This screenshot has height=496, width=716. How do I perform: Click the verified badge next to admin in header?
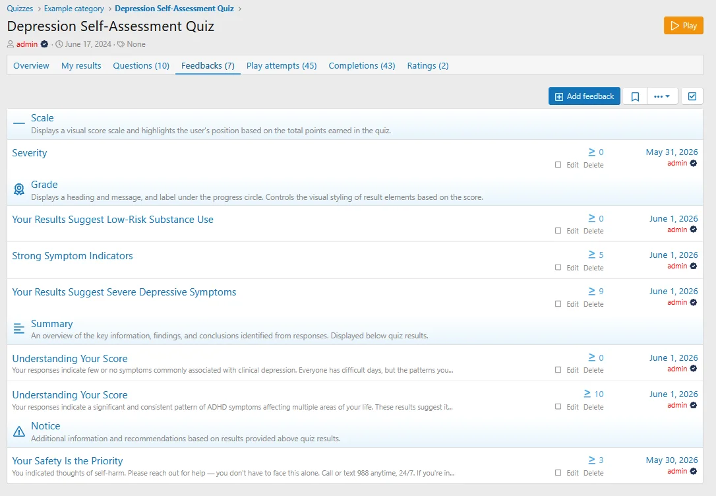(x=44, y=44)
